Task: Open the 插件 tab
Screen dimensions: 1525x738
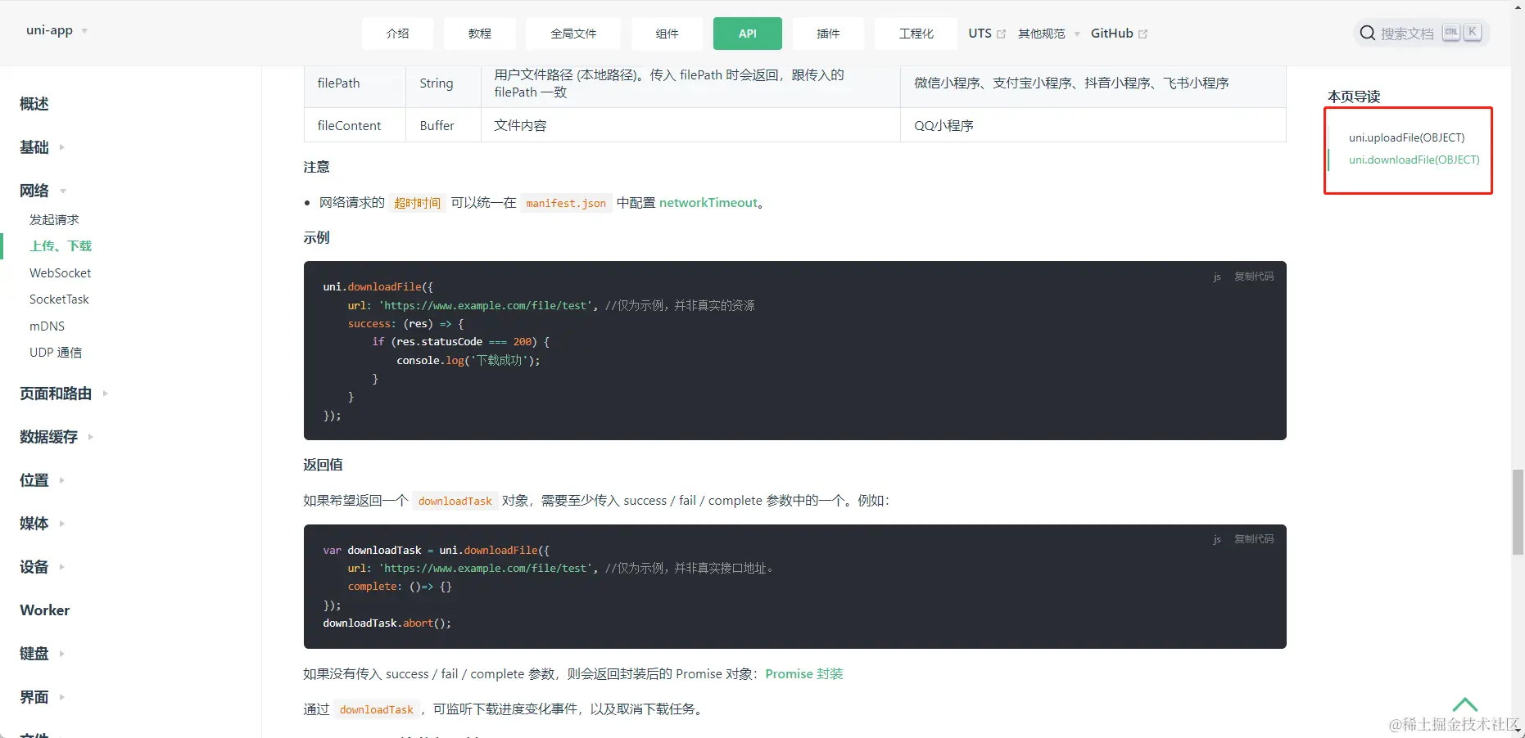Action: click(x=828, y=34)
